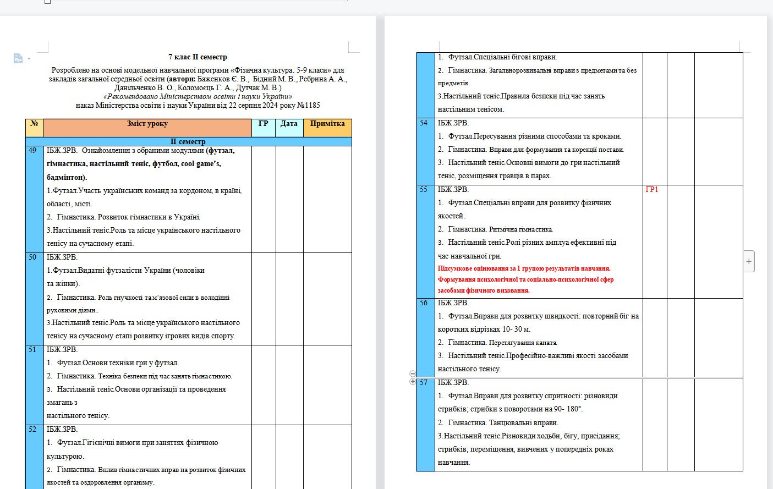Select the "Зміст уроку" header cell
The height and width of the screenshot is (489, 773).
click(x=147, y=128)
